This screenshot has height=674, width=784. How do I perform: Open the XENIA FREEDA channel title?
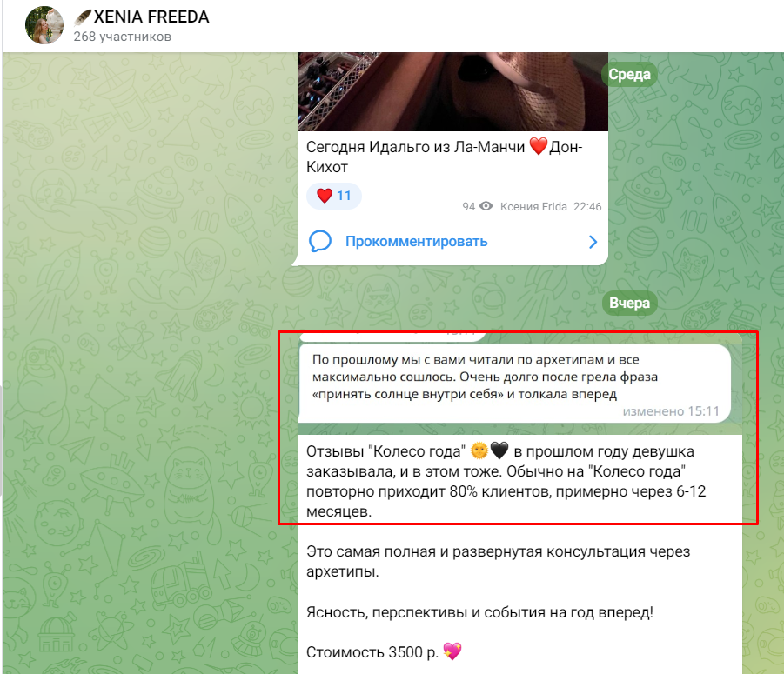[x=151, y=17]
